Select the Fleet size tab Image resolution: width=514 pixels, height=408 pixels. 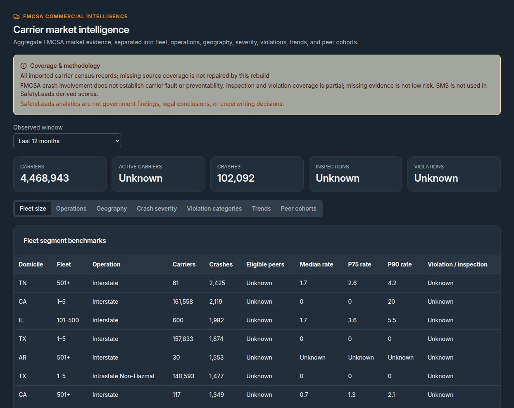coord(33,209)
